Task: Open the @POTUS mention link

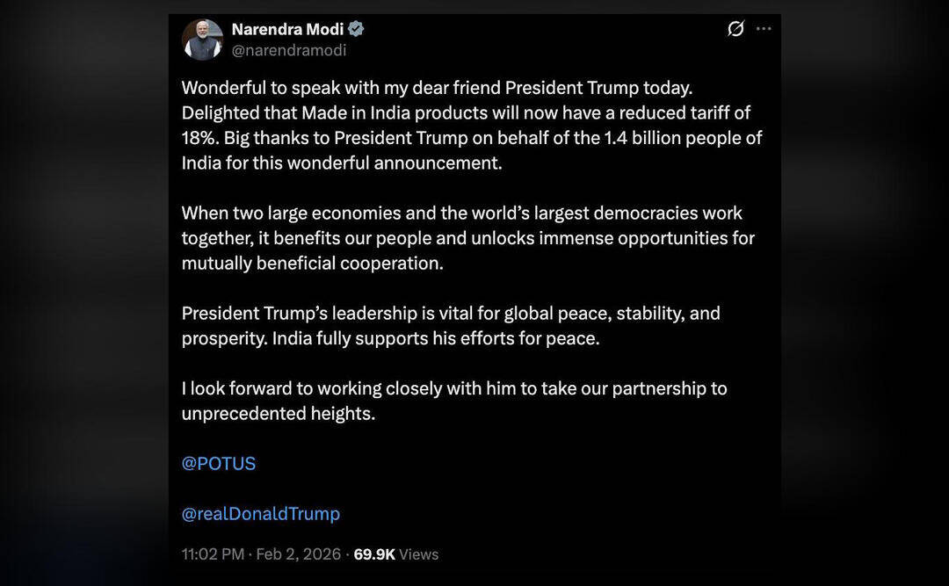Action: coord(218,463)
